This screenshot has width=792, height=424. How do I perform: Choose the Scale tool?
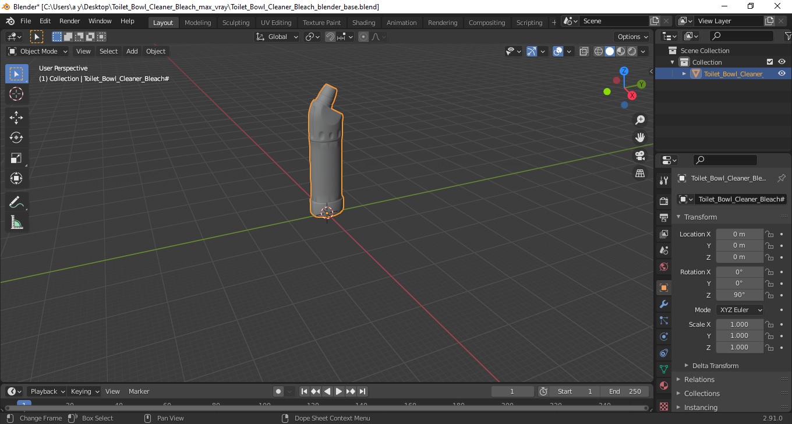[x=16, y=158]
